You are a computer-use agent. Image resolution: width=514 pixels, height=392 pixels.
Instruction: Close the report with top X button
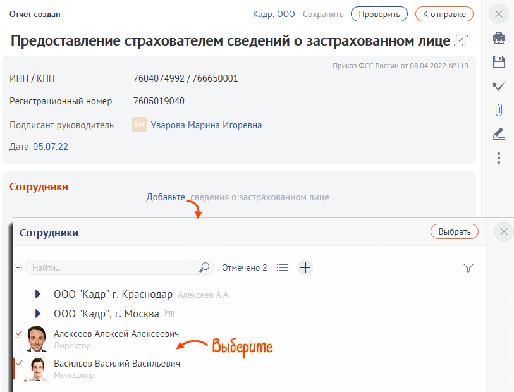pyautogui.click(x=499, y=14)
